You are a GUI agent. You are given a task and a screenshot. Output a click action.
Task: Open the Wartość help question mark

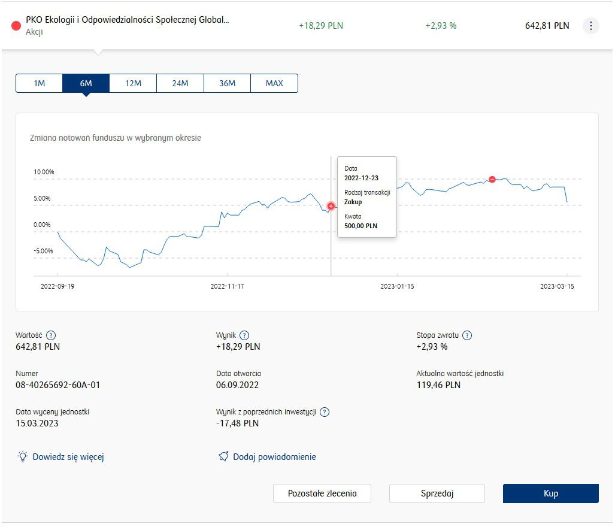click(x=51, y=335)
